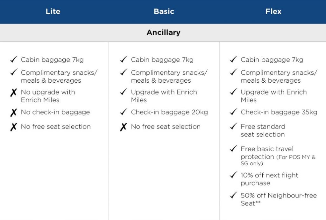Click X mark beside Basic No free seat selection
Screen dimensions: 326x220
tap(123, 127)
